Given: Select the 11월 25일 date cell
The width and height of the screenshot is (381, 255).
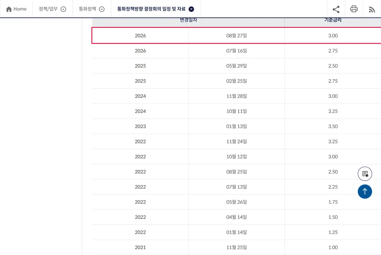Looking at the screenshot, I should coord(237,247).
